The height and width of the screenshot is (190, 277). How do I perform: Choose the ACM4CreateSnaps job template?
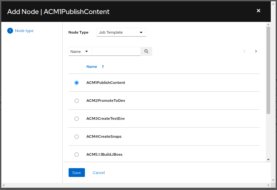click(77, 137)
